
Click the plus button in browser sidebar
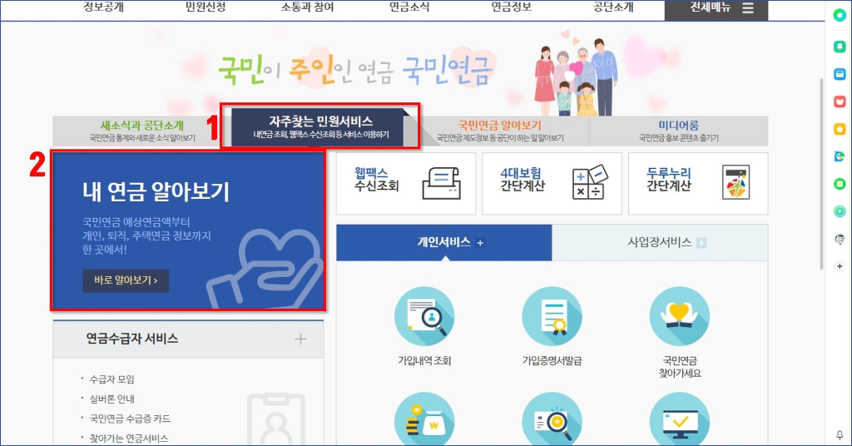click(840, 266)
